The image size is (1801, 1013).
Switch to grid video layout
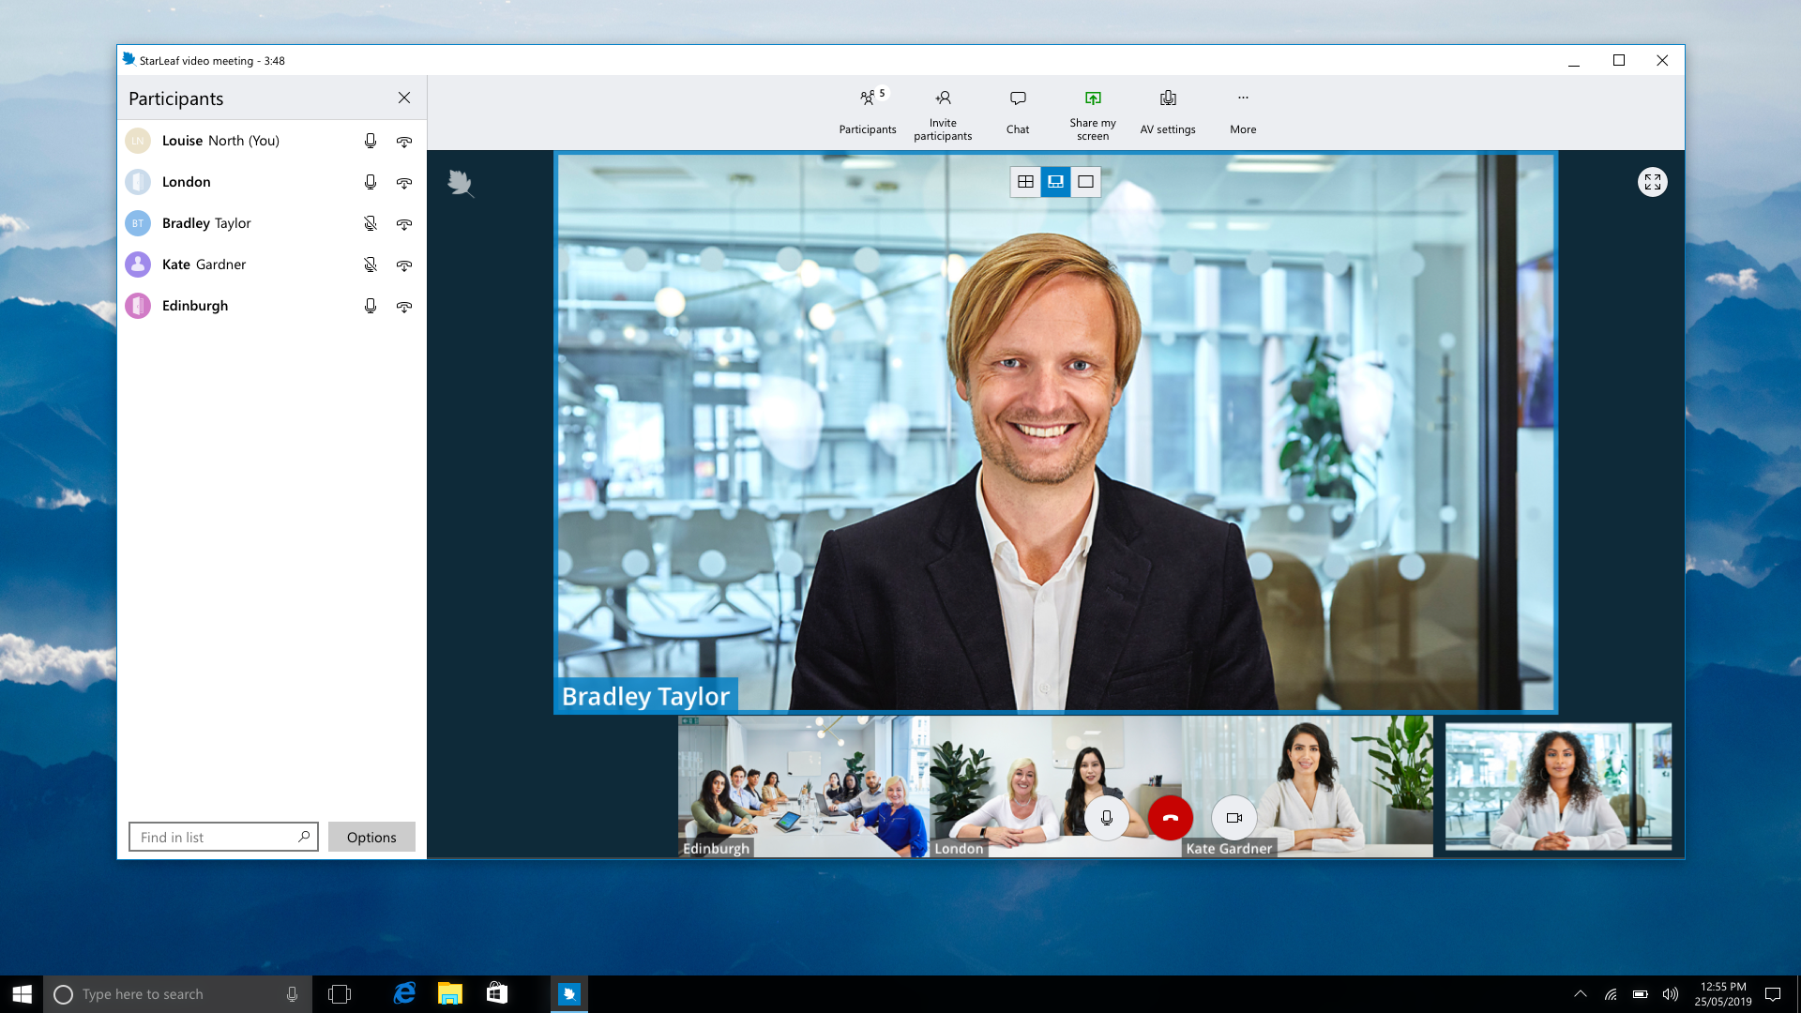coord(1025,182)
